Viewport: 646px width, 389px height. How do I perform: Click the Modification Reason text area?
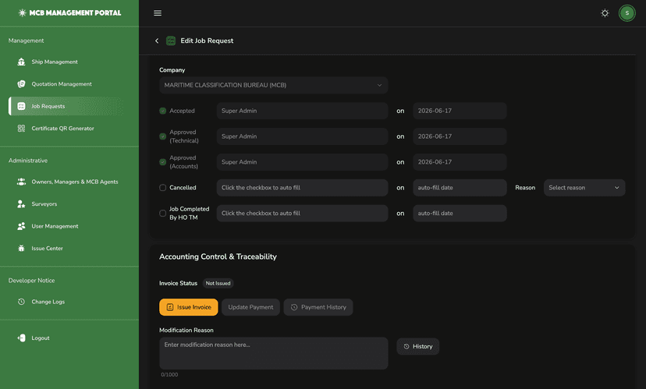point(274,353)
